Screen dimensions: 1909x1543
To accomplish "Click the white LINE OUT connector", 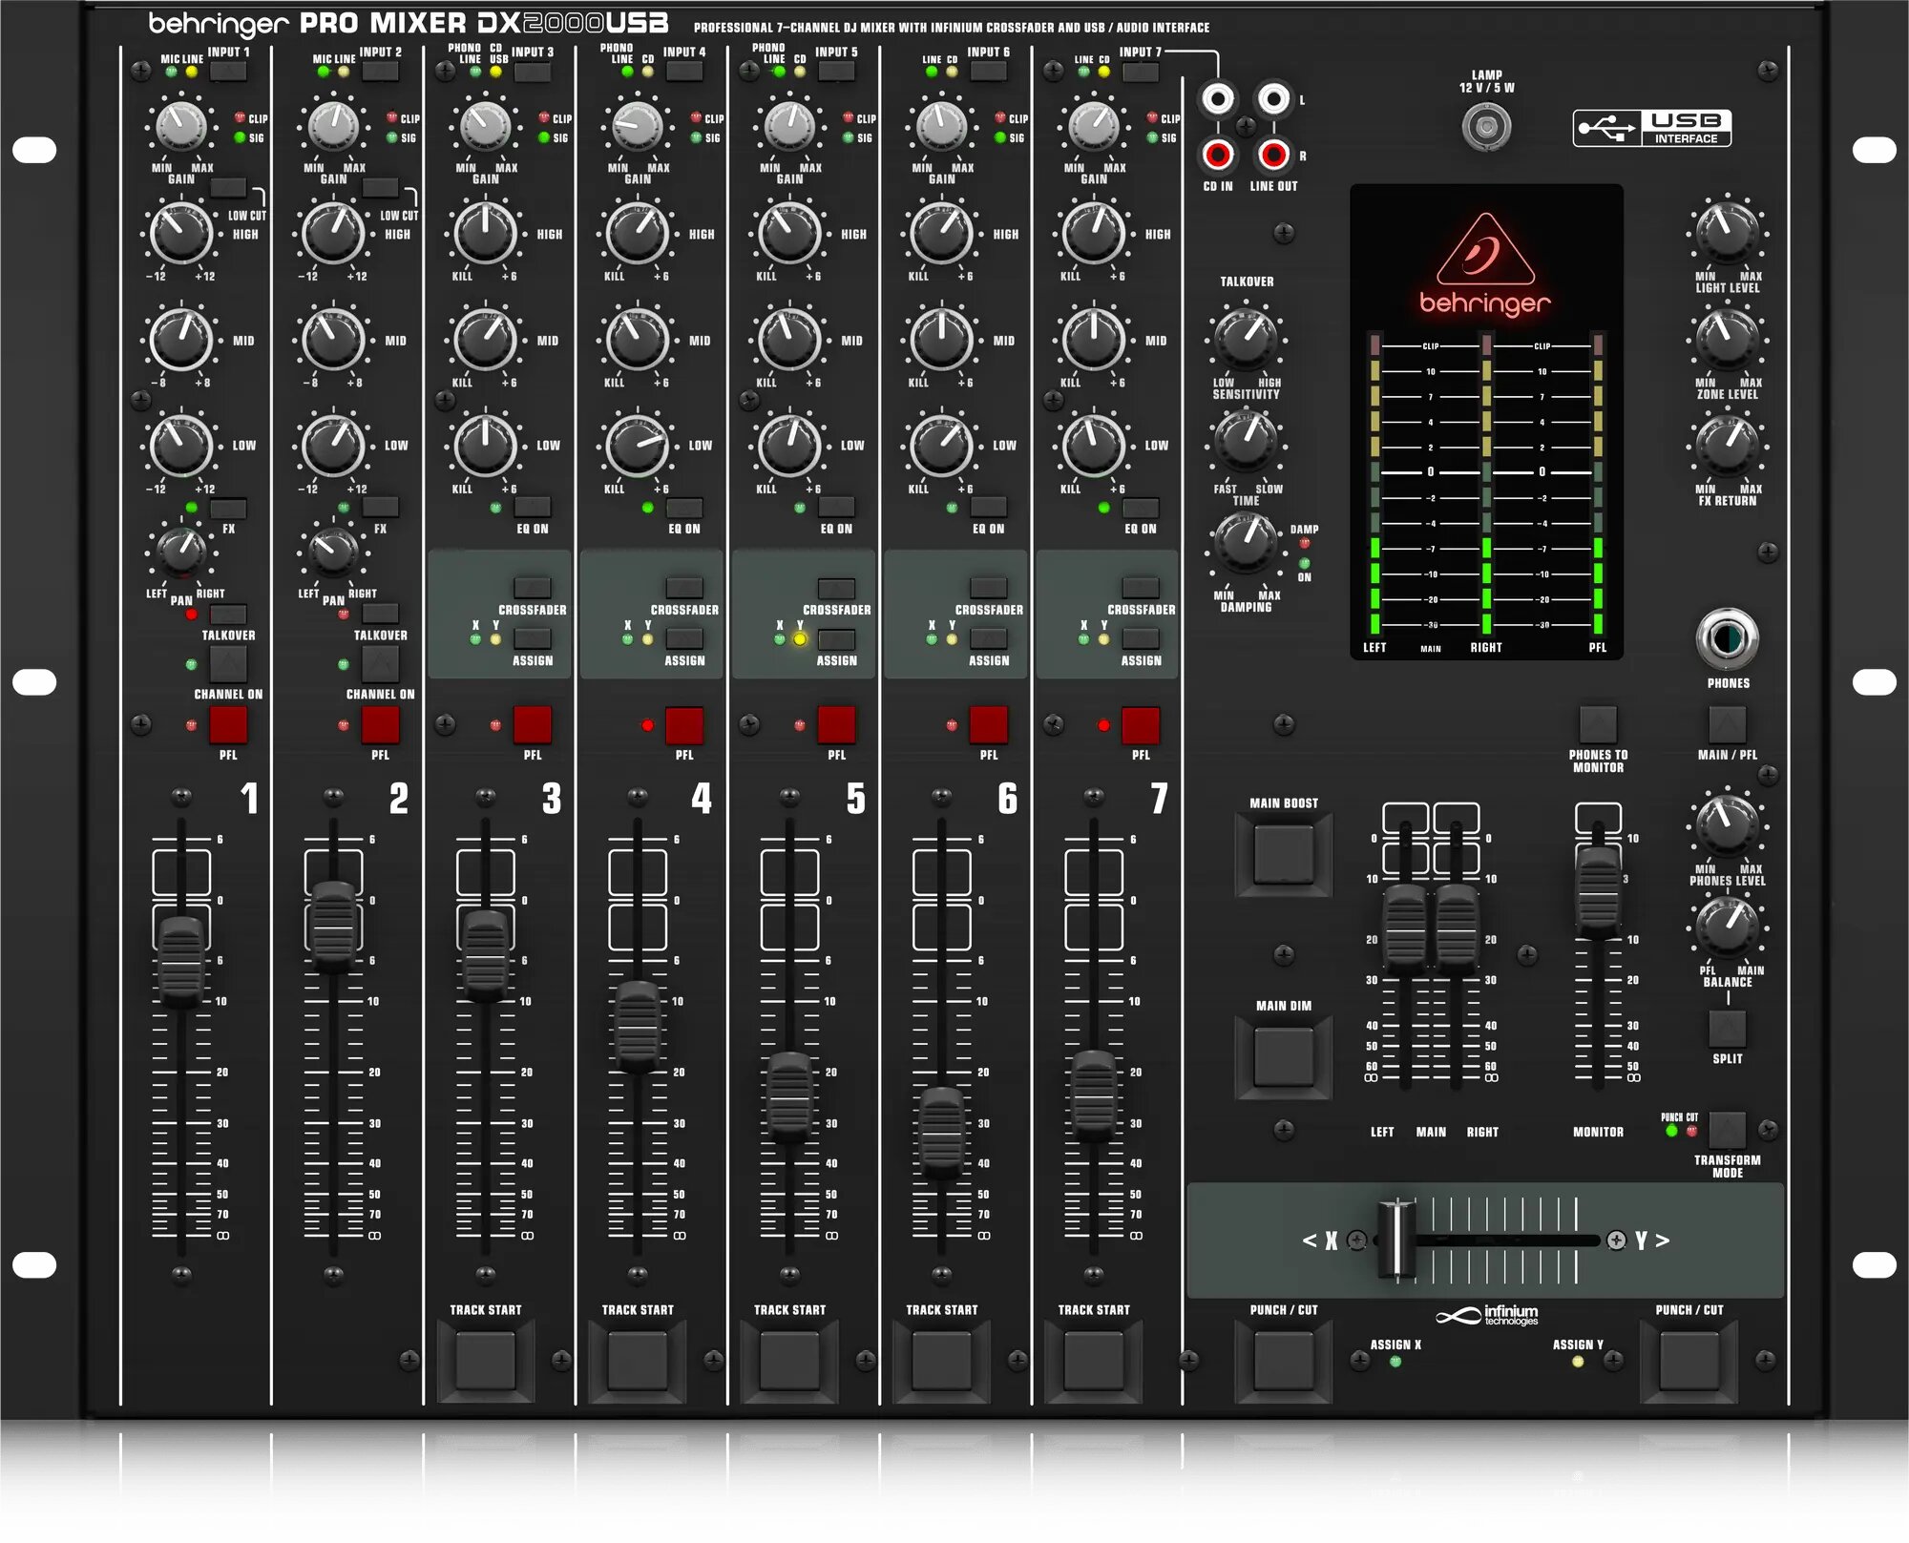I will (1272, 99).
